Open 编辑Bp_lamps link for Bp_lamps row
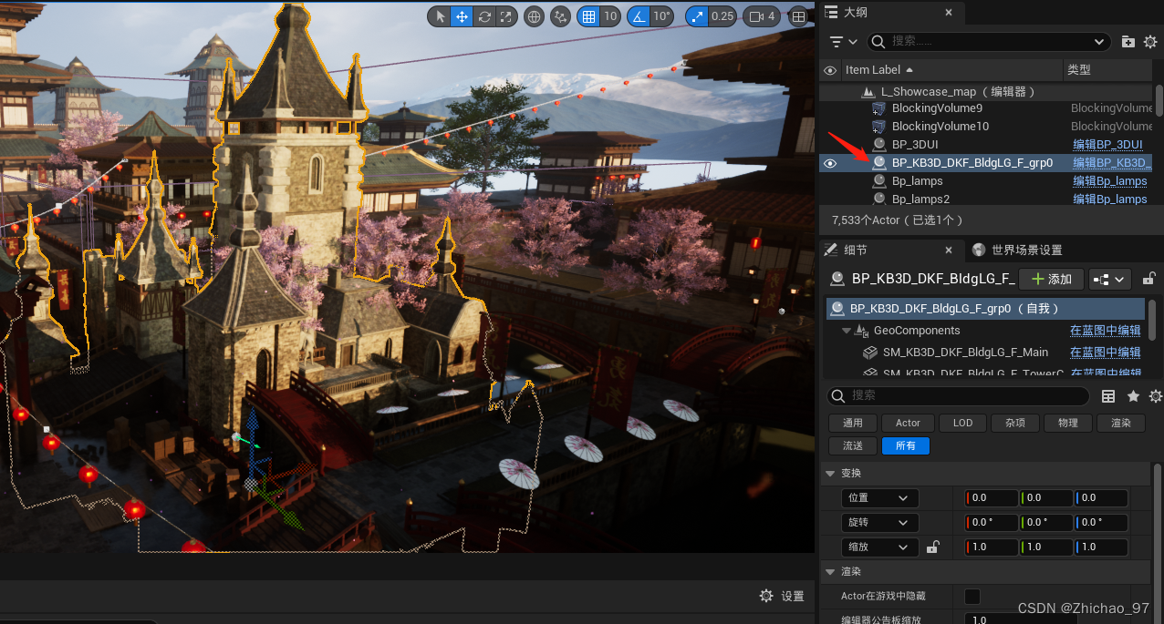The height and width of the screenshot is (624, 1164). point(1110,180)
